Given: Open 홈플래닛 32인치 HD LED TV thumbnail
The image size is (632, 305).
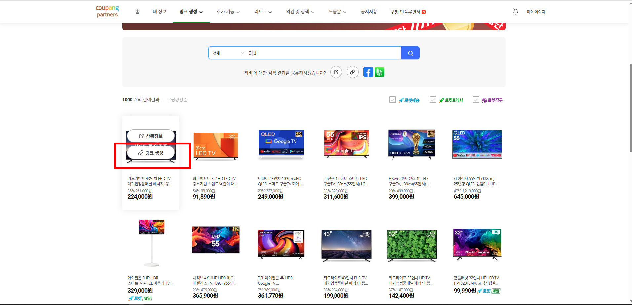Looking at the screenshot, I should 477,245.
